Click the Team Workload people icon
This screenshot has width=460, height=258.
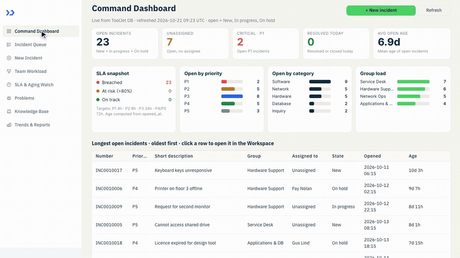9,71
